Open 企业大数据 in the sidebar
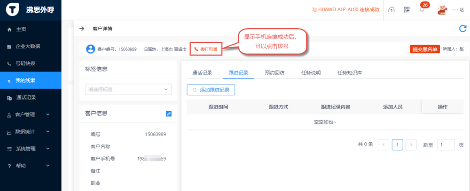Viewport: 470px width, 191px height. click(x=31, y=46)
